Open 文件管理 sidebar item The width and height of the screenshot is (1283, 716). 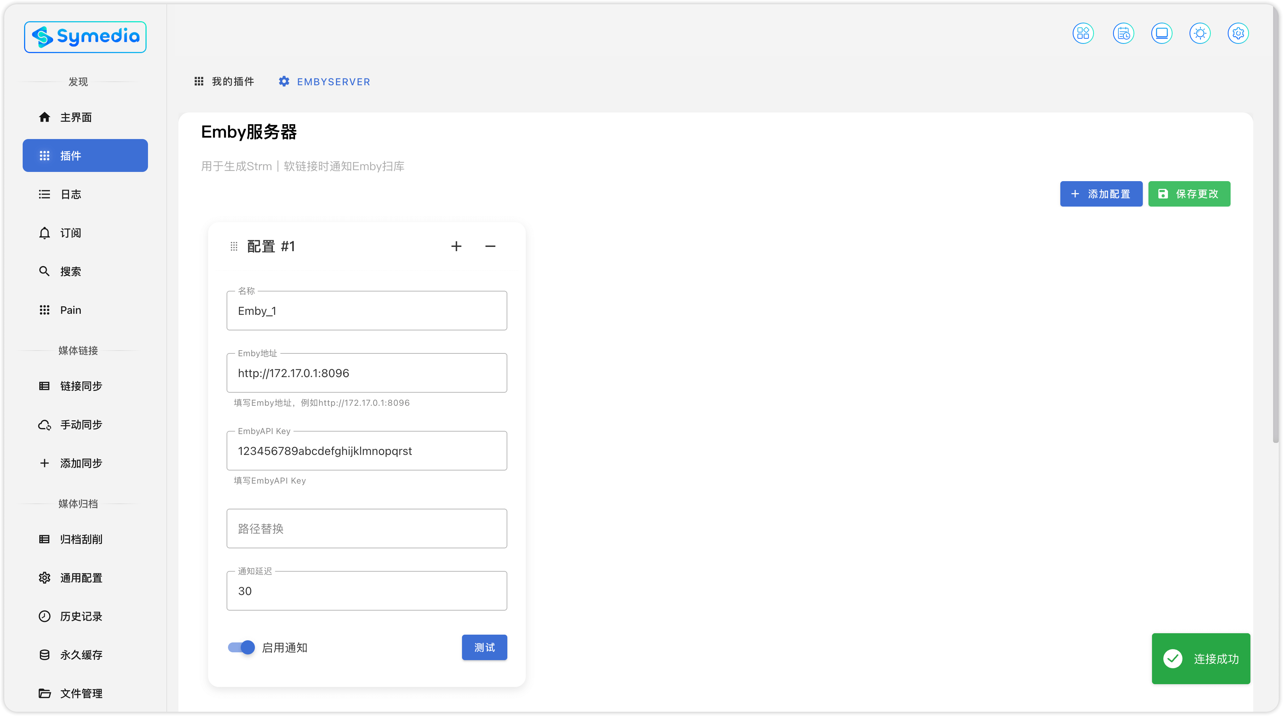[81, 693]
